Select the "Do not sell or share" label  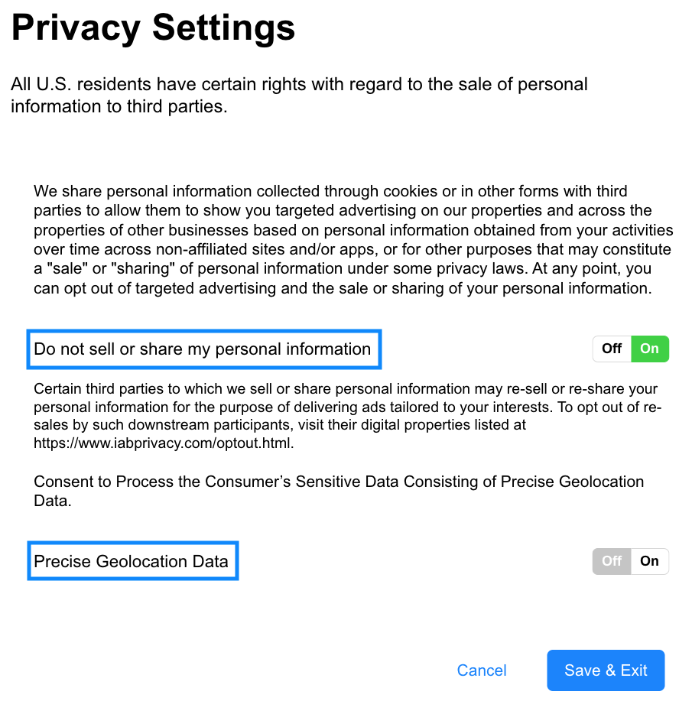(x=203, y=349)
